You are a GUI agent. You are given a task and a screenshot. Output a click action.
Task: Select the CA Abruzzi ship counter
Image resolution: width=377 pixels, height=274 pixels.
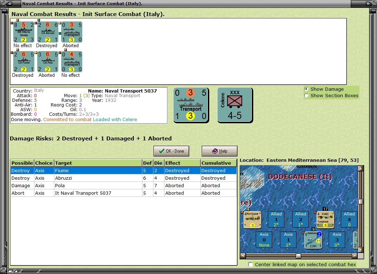click(x=48, y=32)
